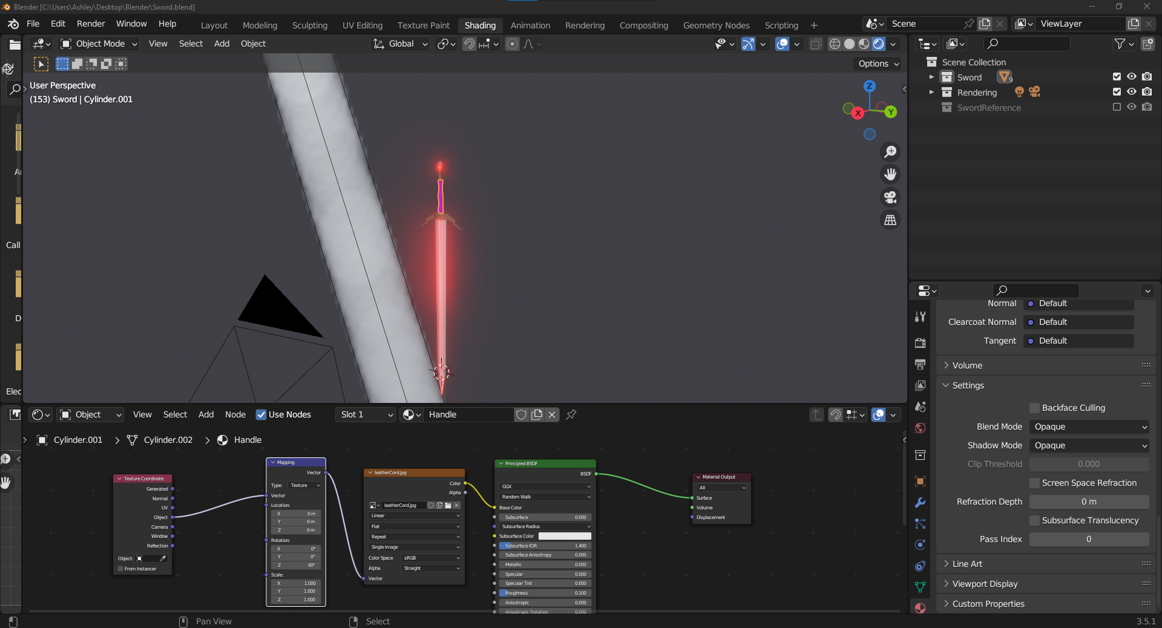Click the pan hand gizmo in viewport

coord(890,175)
